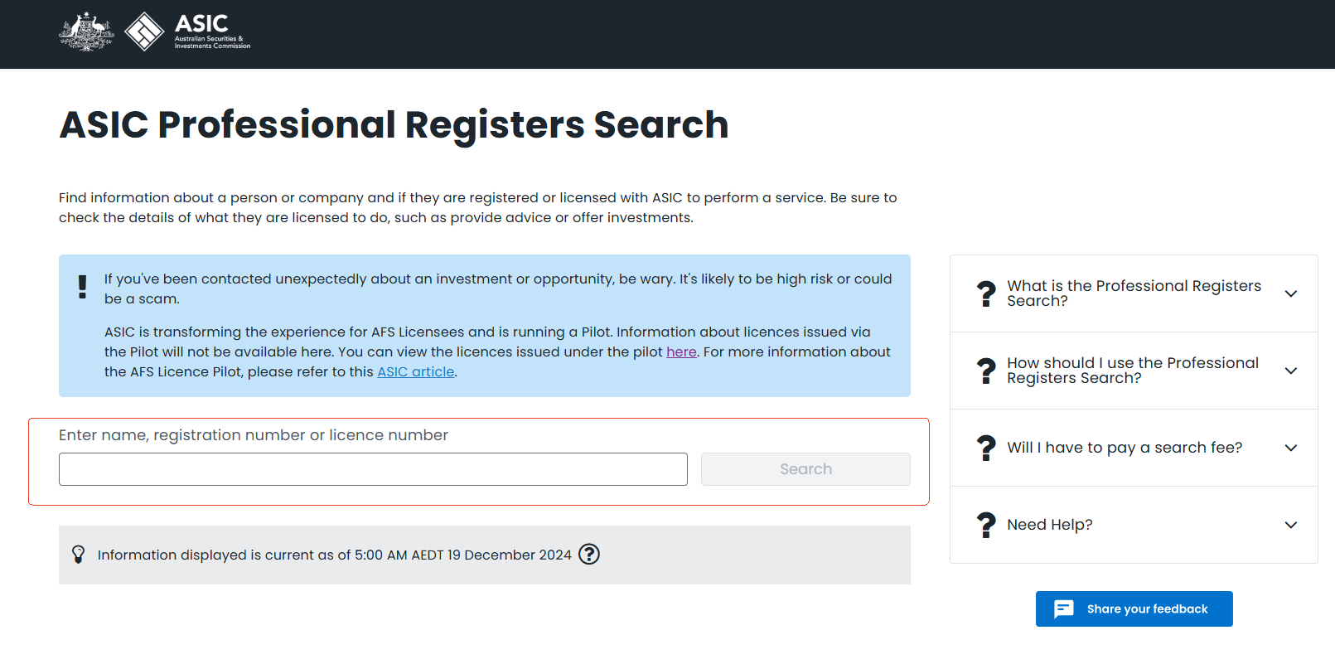The height and width of the screenshot is (669, 1335).
Task: Open the 'ASIC article' link
Action: click(x=416, y=371)
